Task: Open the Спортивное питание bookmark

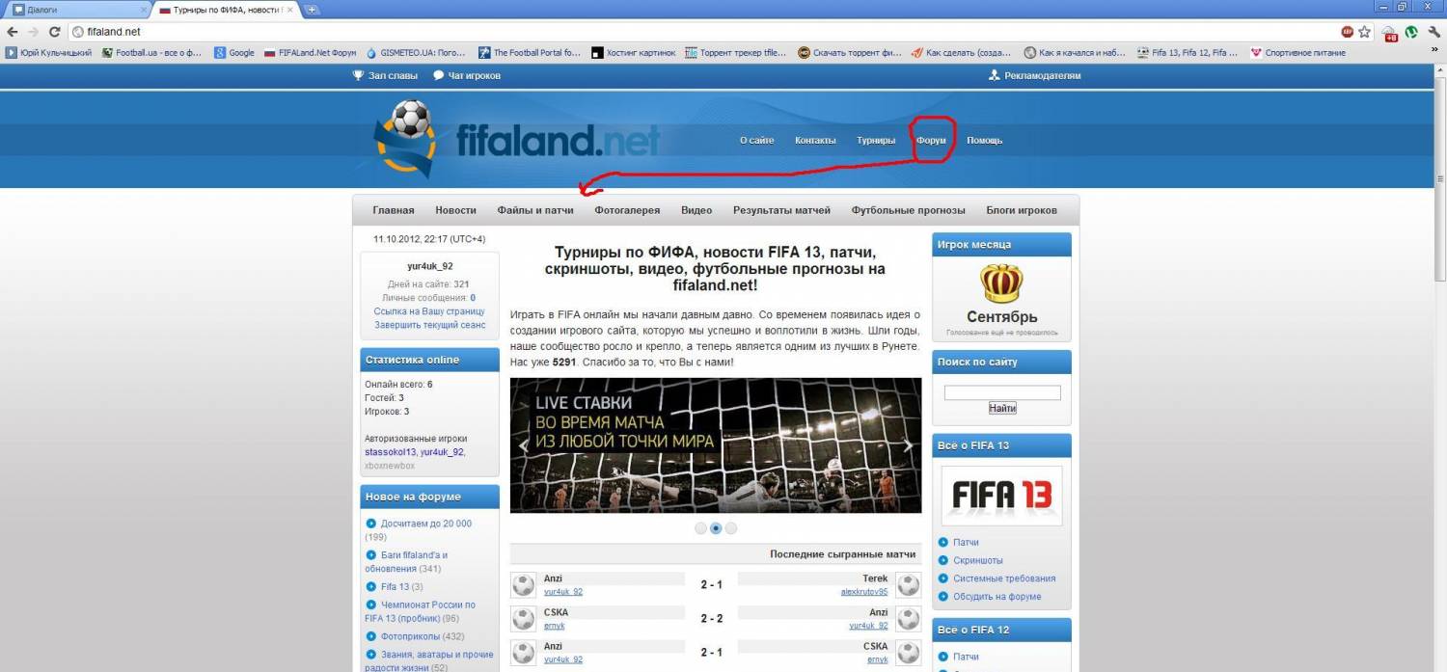Action: [1298, 53]
